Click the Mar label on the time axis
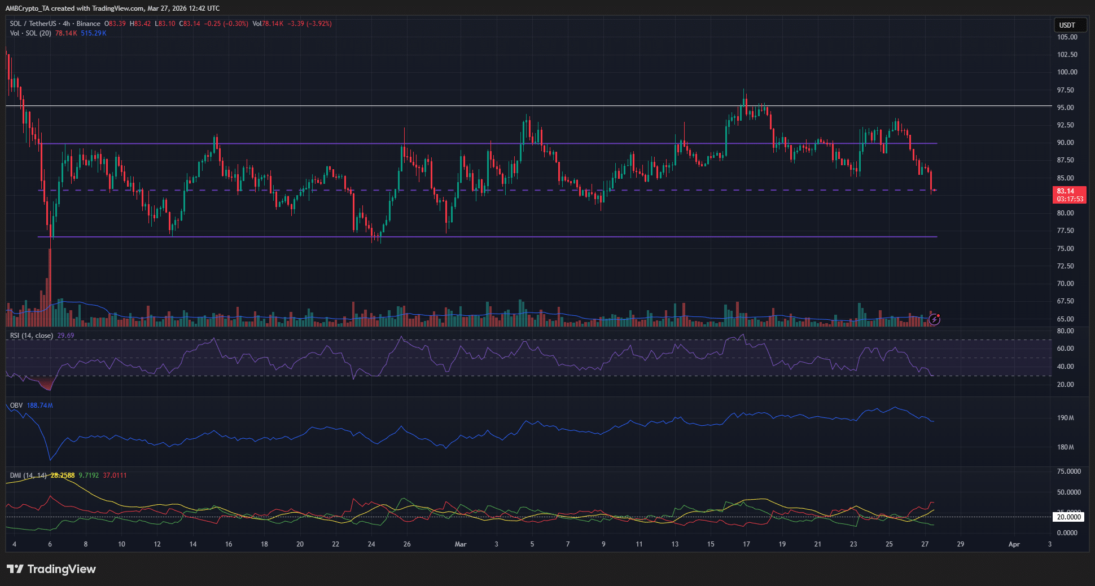Screen dimensions: 1095x586 click(461, 544)
